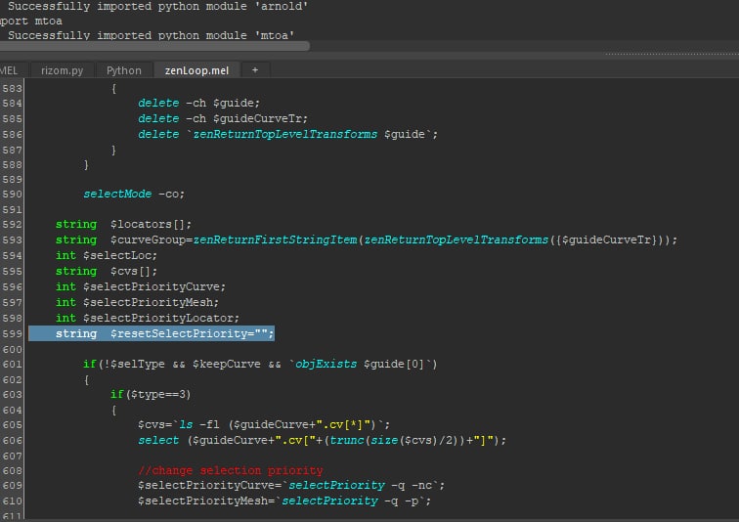Click the '$cvs=`ls -fl' line

tap(264, 425)
